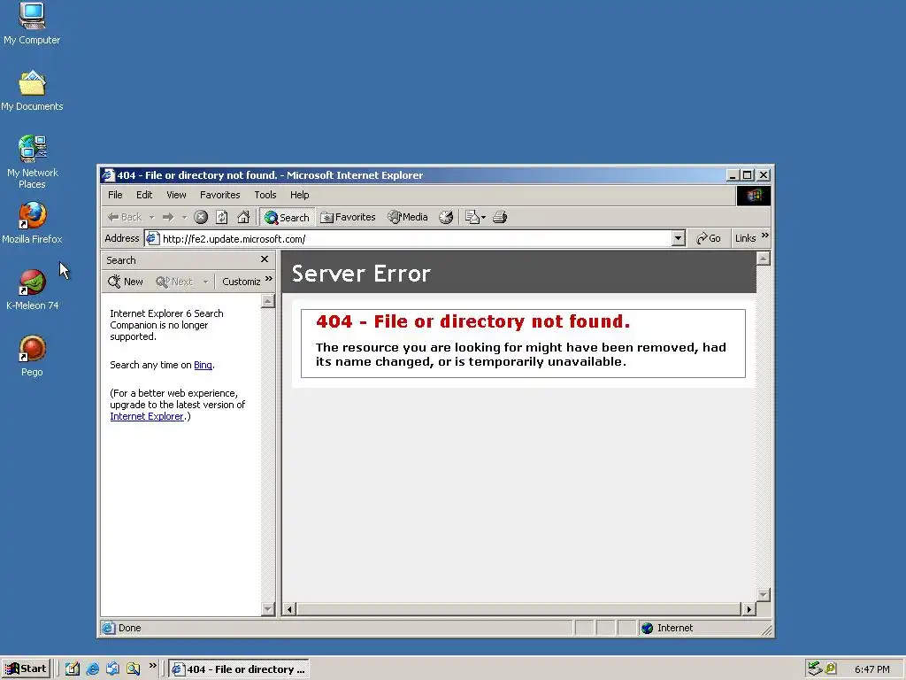Launch Internet Explorer from quick launch
Viewport: 906px width, 680px height.
pos(92,669)
